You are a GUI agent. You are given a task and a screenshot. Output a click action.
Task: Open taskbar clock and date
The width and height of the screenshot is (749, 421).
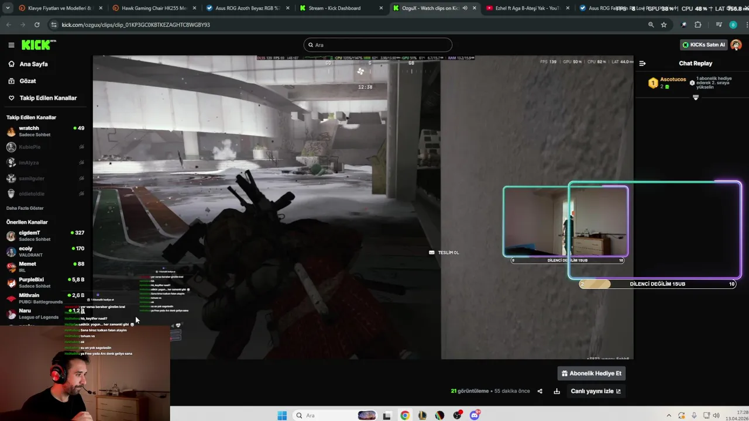(x=737, y=415)
